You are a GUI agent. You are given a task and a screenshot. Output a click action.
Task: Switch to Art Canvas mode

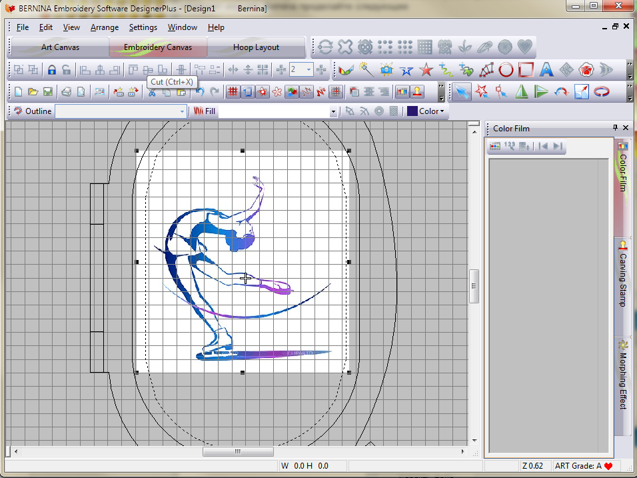(x=60, y=47)
